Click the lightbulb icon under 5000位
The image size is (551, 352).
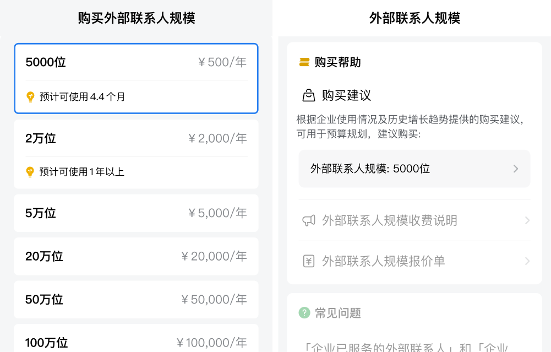pyautogui.click(x=30, y=97)
